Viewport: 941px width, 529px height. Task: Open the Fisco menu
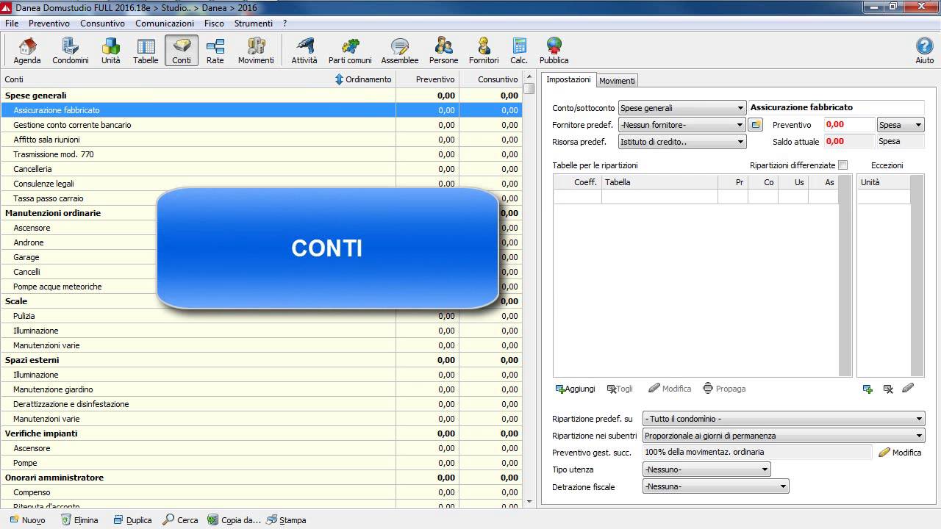[214, 24]
